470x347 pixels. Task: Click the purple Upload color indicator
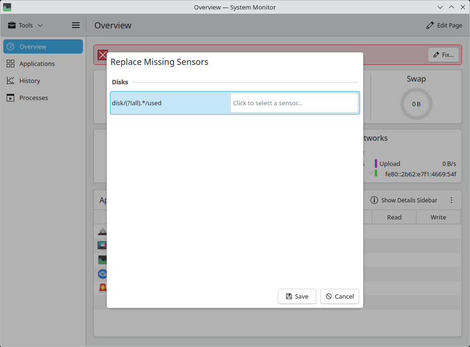pyautogui.click(x=376, y=164)
